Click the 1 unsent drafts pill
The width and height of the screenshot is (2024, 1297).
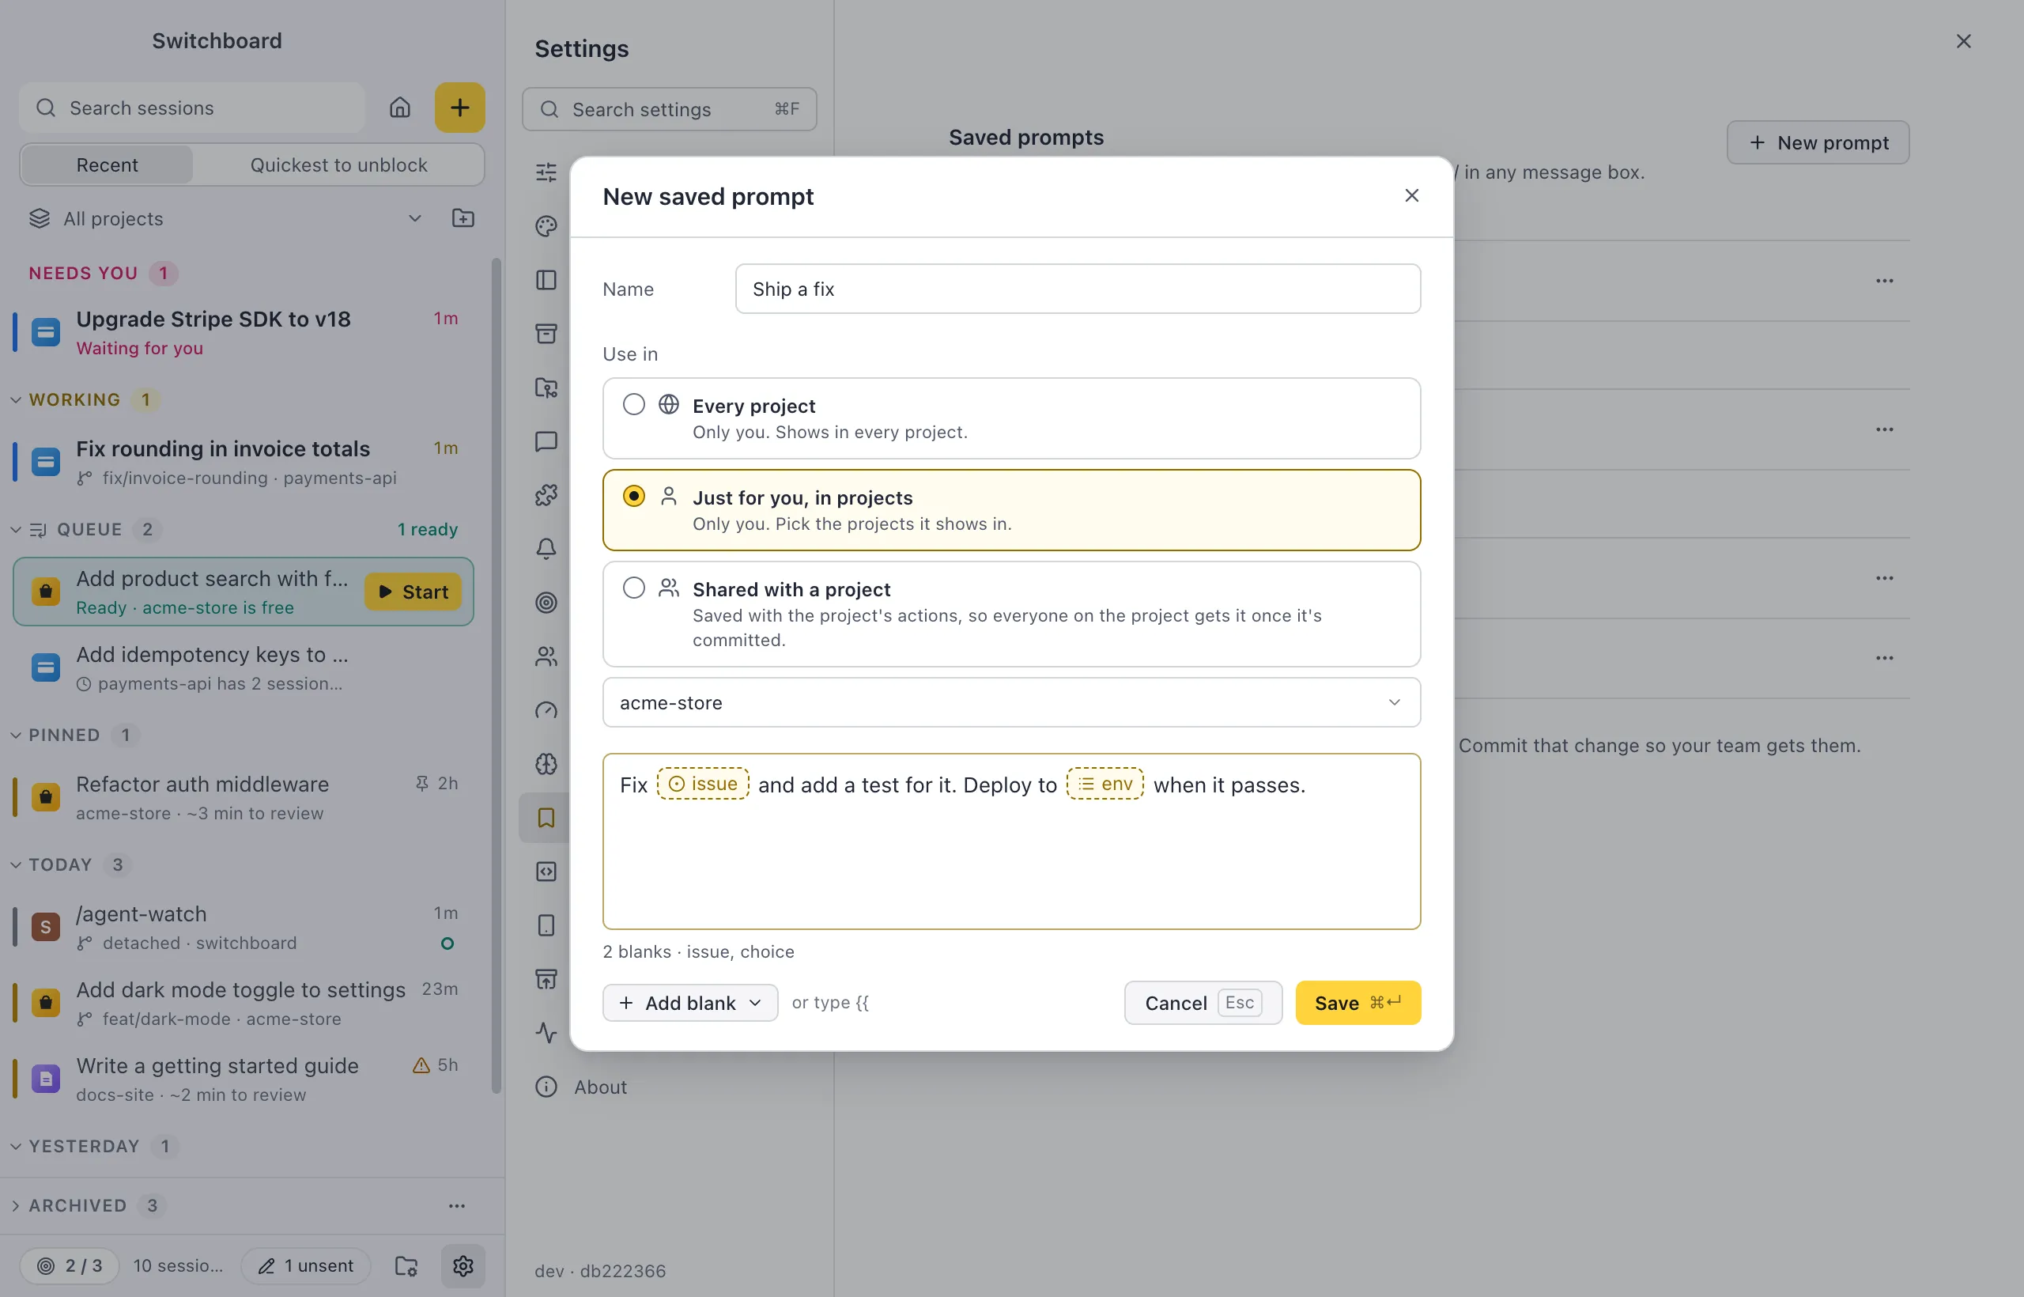(306, 1266)
